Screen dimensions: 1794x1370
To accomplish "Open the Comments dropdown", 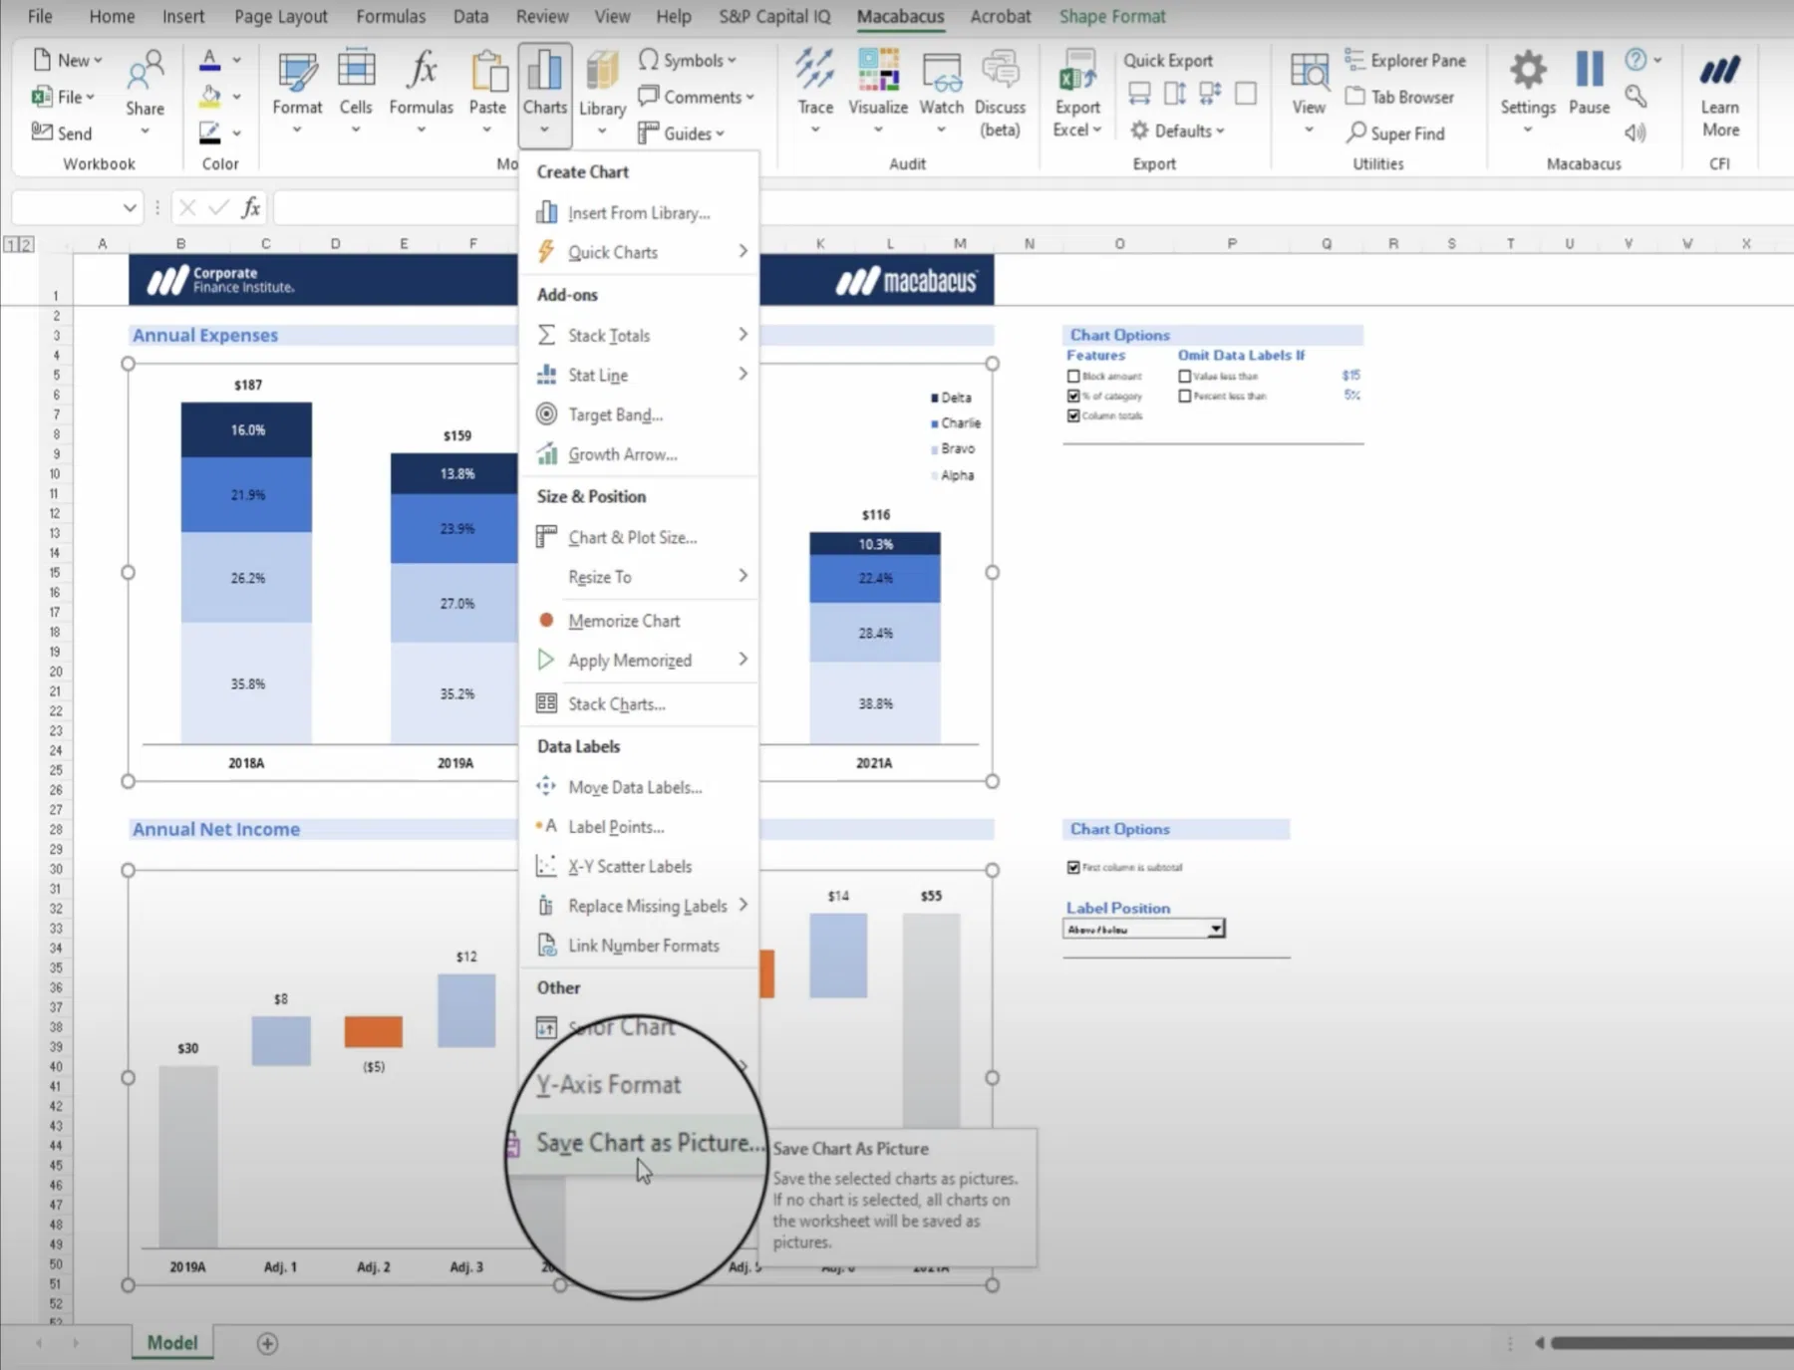I will pos(696,97).
